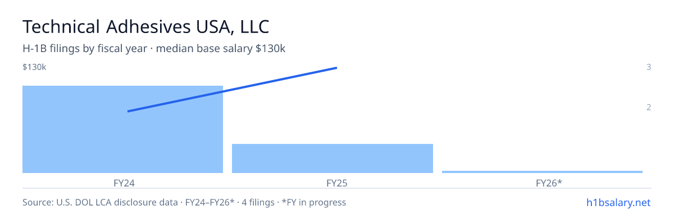This screenshot has width=674, height=224.
Task: Click the blue median salary trend line
Action: coord(232,90)
